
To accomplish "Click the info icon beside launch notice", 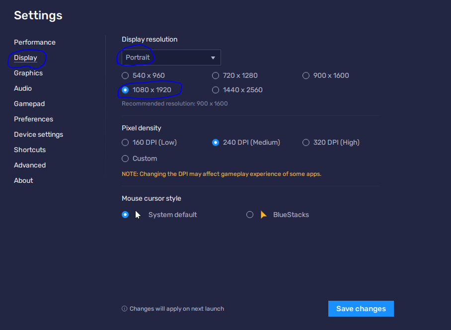I will tap(124, 309).
